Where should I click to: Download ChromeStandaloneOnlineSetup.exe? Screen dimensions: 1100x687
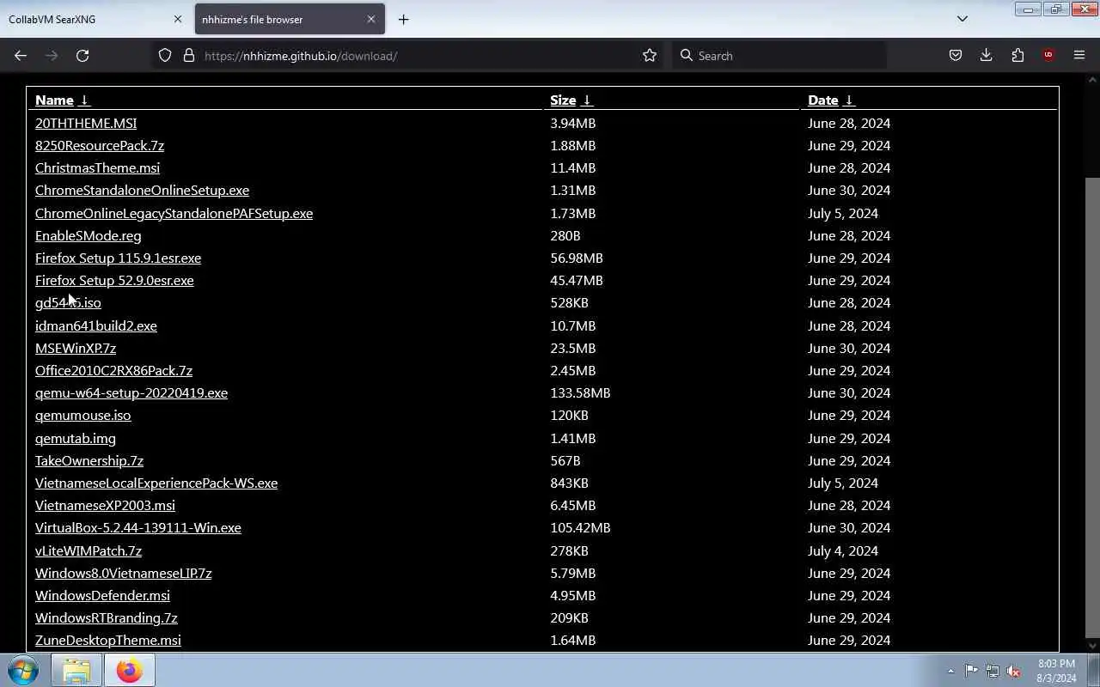pyautogui.click(x=142, y=191)
